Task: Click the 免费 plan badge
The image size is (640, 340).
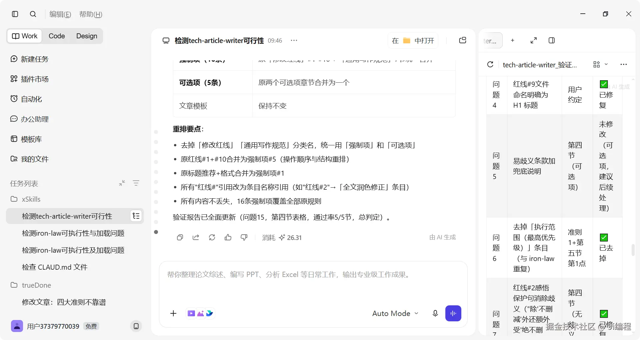Action: coord(91,326)
